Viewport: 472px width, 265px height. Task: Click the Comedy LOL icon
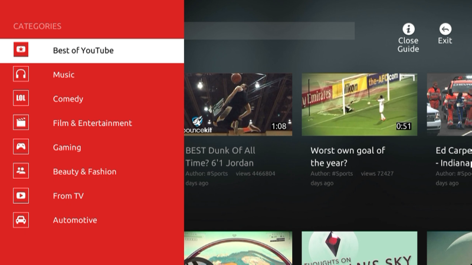[21, 98]
